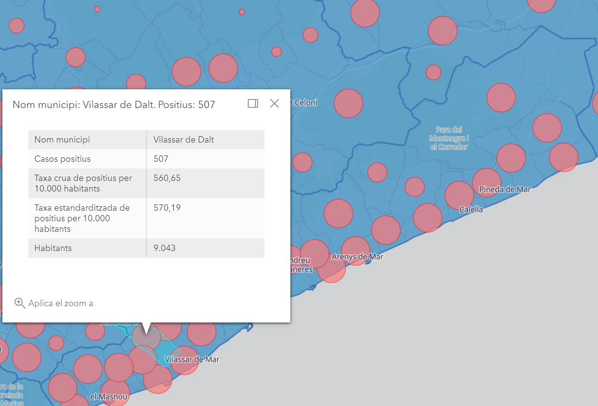Viewport: 598px width, 406px height.
Task: Select the '9.043' inhabitants value
Action: pyautogui.click(x=165, y=248)
